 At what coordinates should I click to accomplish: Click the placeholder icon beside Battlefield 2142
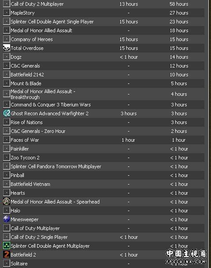tap(7, 75)
